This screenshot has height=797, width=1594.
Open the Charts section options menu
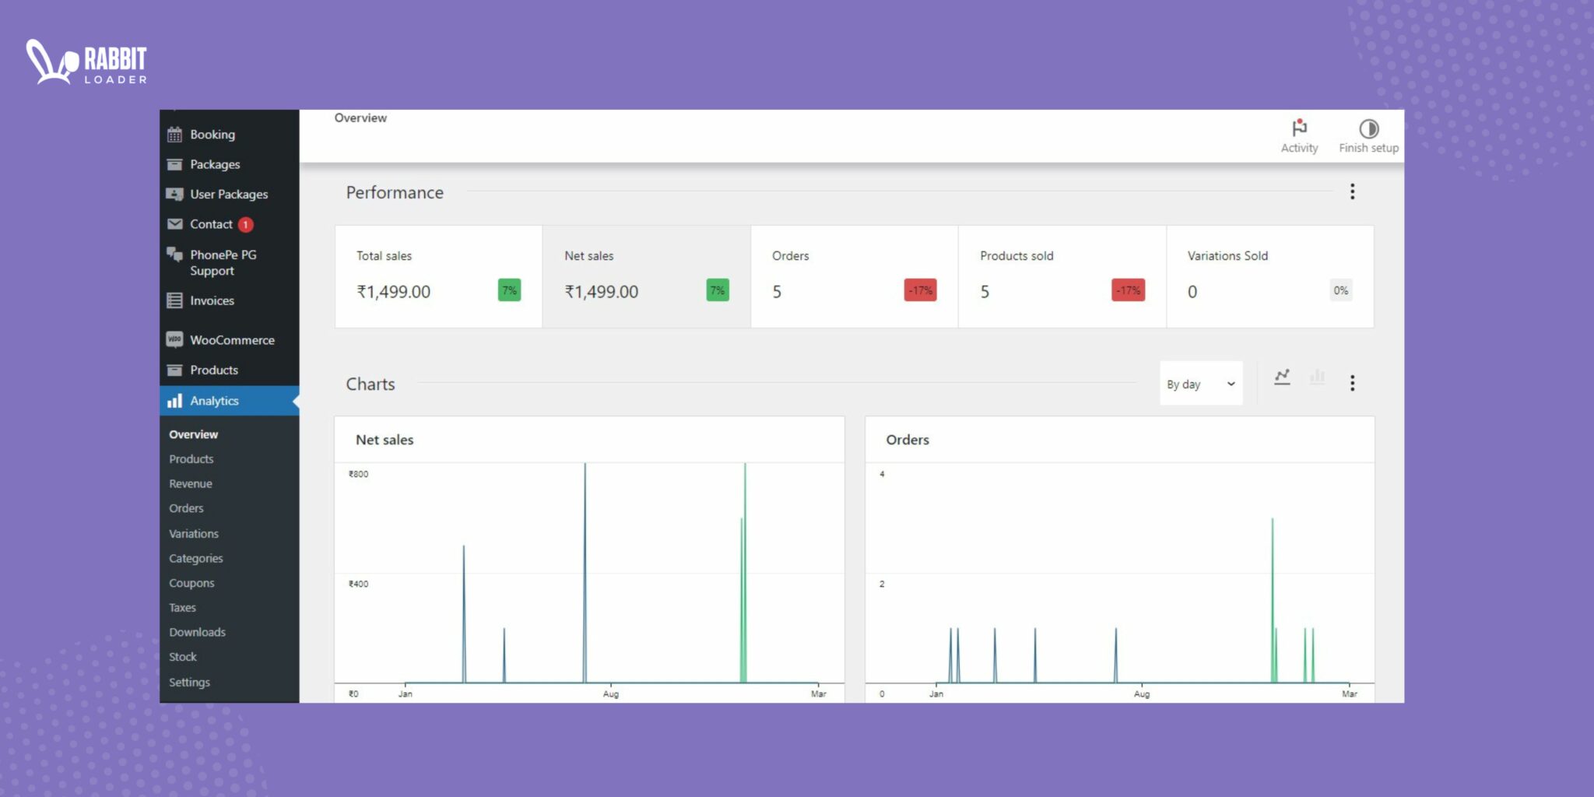coord(1352,382)
